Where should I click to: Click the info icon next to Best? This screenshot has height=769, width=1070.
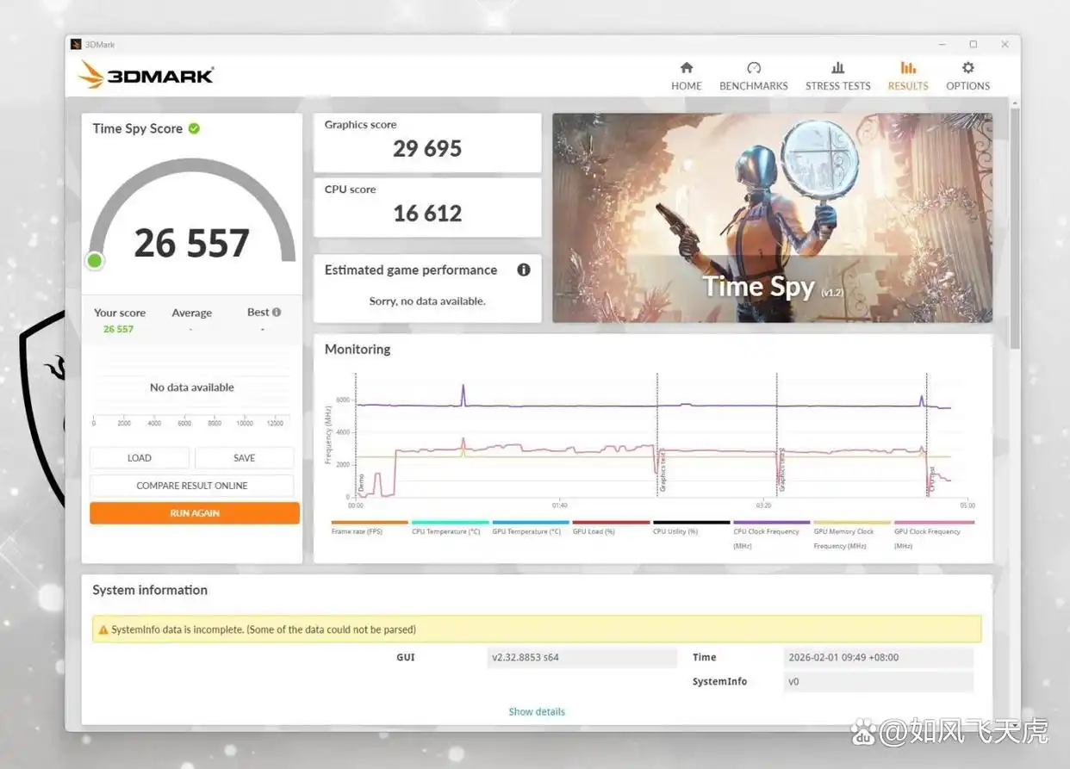(x=277, y=312)
